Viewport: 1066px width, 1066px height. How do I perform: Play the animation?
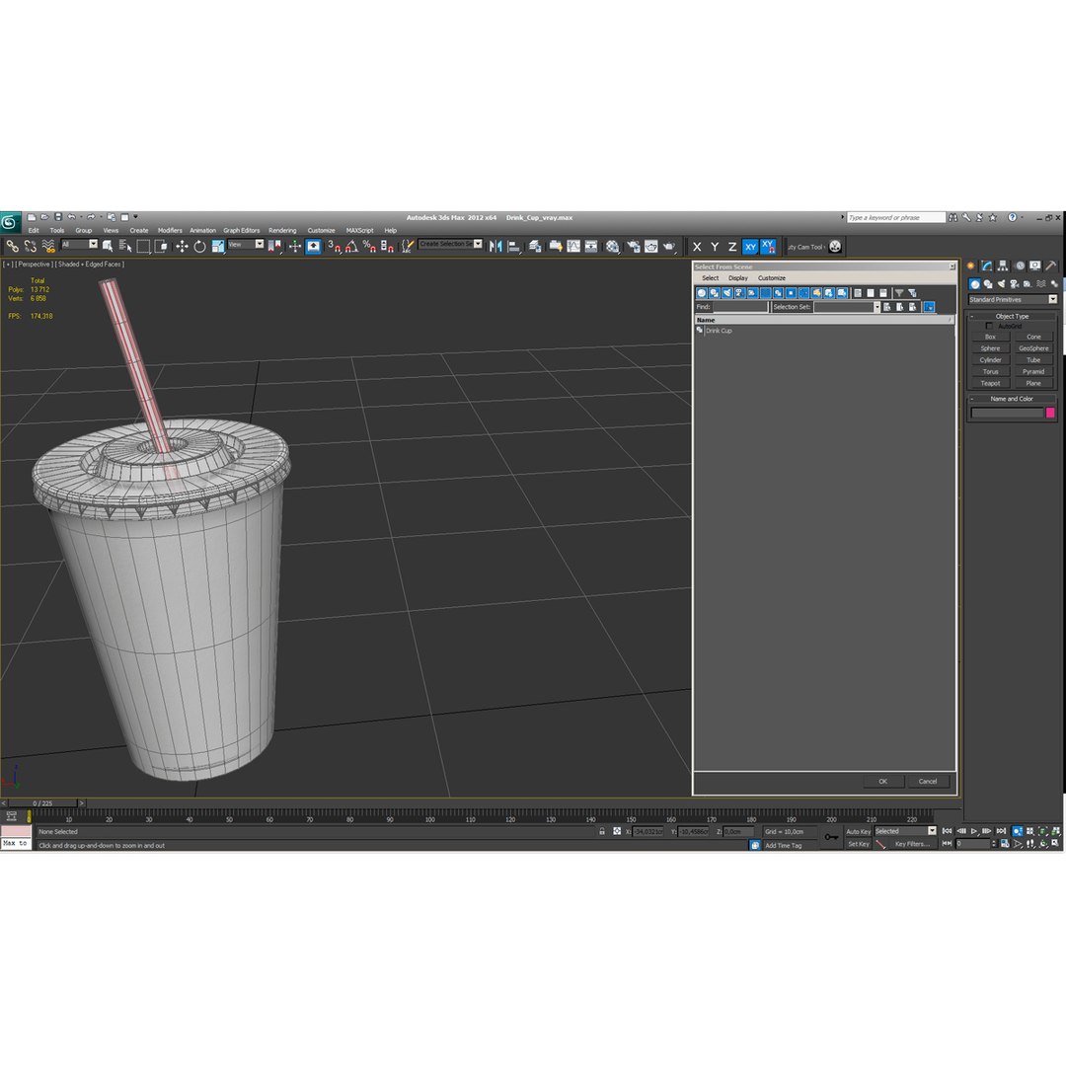tap(974, 831)
